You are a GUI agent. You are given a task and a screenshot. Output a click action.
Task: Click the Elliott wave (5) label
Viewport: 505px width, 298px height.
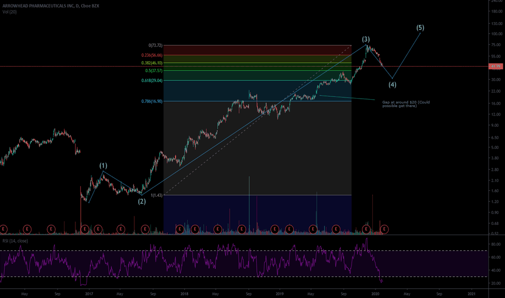tap(420, 28)
